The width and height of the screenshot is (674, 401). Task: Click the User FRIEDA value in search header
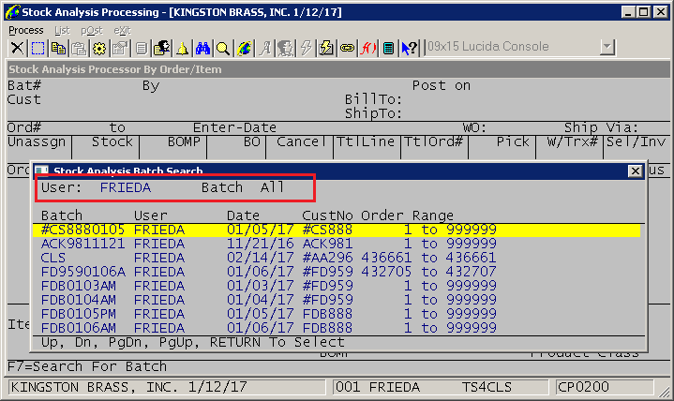(126, 187)
